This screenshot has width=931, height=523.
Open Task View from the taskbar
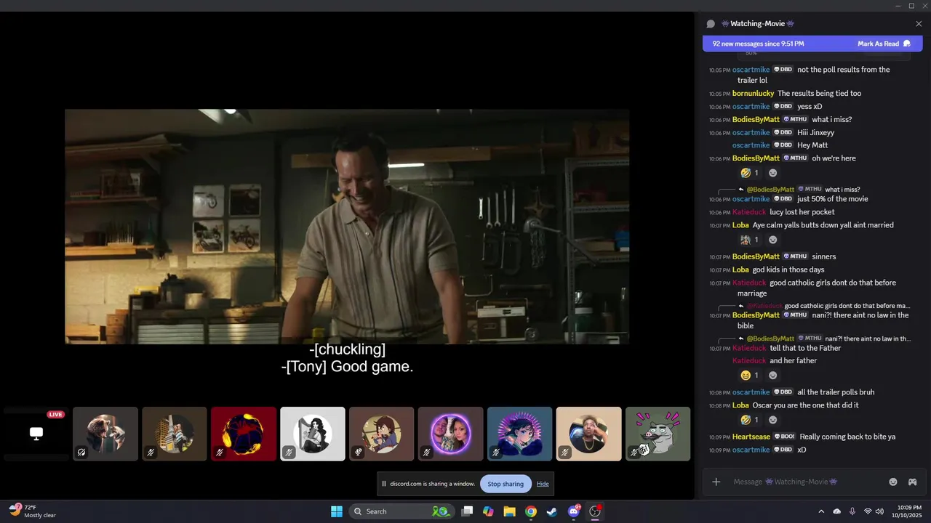pyautogui.click(x=468, y=511)
